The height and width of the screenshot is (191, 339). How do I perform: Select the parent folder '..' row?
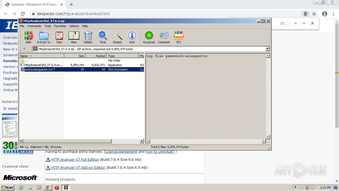pos(82,60)
